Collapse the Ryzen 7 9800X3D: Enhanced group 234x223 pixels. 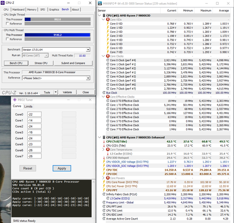click(99, 137)
